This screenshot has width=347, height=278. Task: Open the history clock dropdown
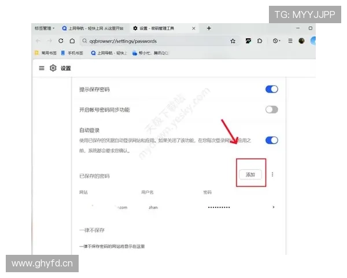[x=276, y=41]
